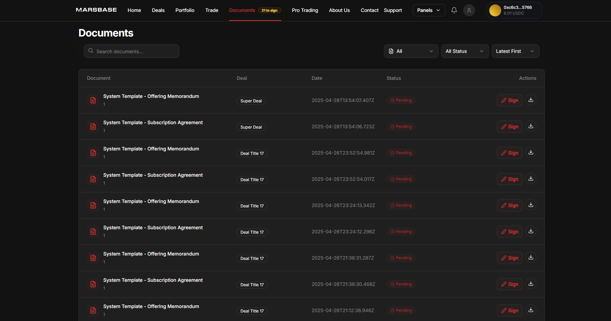Open the user profile avatar icon
The width and height of the screenshot is (611, 321).
[x=469, y=10]
